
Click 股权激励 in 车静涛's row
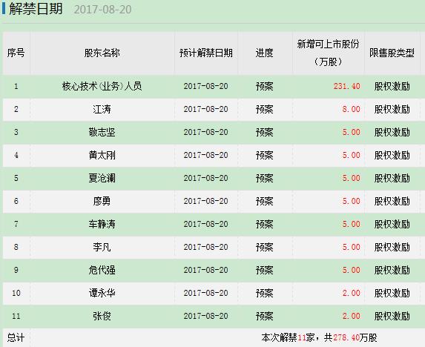click(392, 225)
